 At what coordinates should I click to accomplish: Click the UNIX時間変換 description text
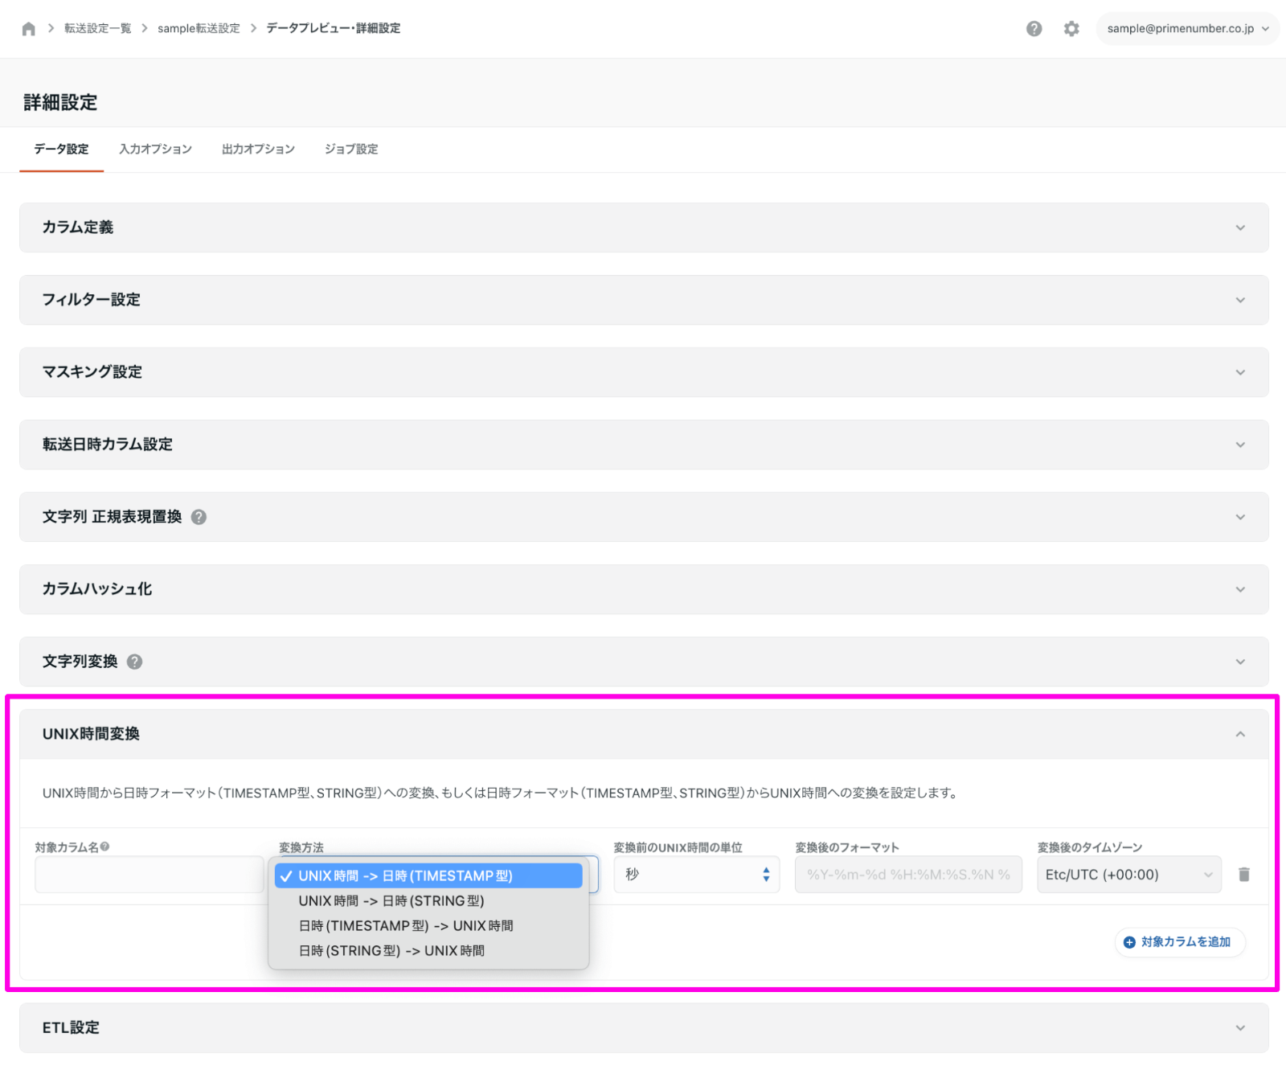pos(500,793)
